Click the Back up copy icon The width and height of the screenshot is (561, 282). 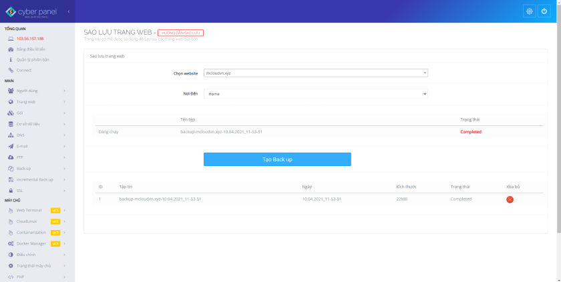click(11, 169)
